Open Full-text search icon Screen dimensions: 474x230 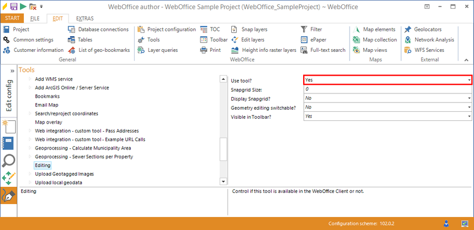coord(304,50)
